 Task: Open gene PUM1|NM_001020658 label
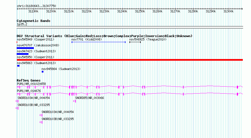point(31,84)
